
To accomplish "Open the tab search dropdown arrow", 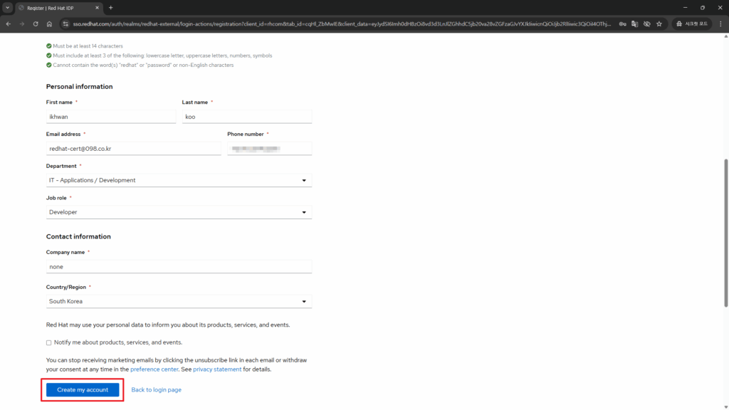I will 7,7.
